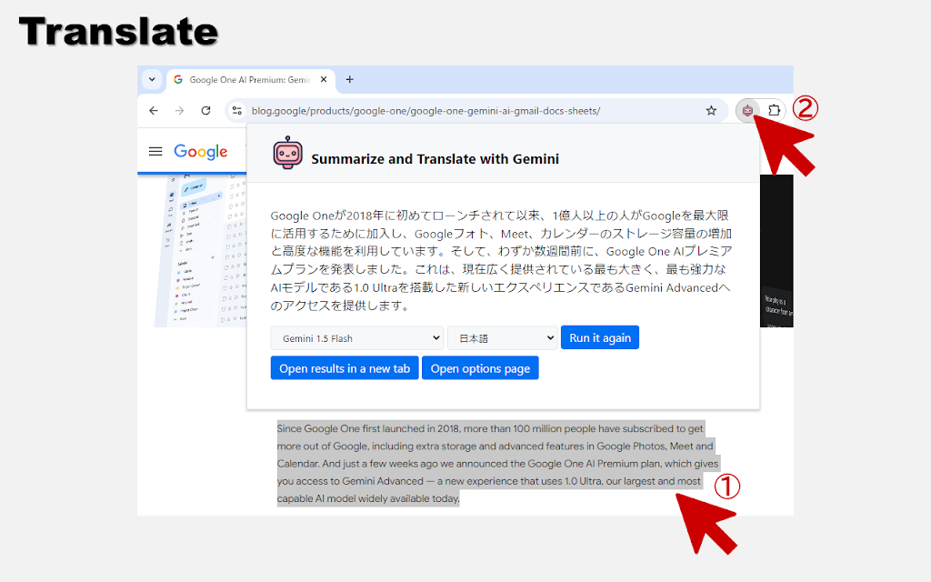931x582 pixels.
Task: Click the browser forward arrow
Action: point(179,110)
